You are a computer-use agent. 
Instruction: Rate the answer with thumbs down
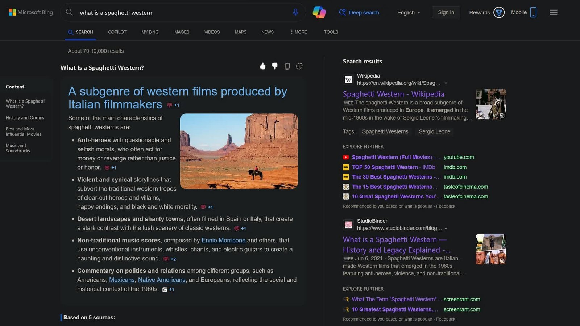(x=274, y=66)
